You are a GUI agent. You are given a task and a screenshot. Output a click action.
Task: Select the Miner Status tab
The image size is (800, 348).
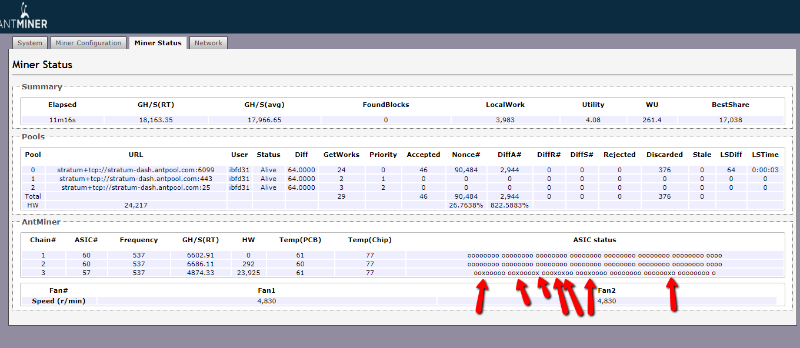pyautogui.click(x=158, y=43)
